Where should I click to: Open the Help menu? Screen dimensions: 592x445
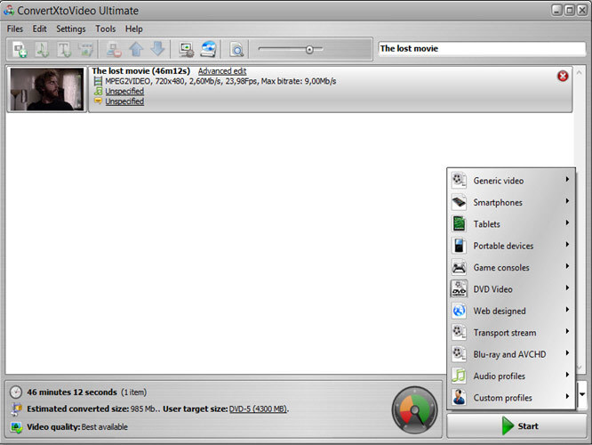[x=134, y=28]
